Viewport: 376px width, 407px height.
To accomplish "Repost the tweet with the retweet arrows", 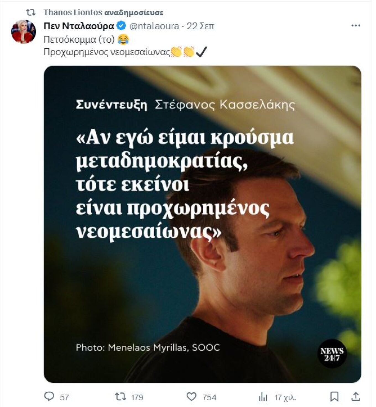I will [x=120, y=397].
